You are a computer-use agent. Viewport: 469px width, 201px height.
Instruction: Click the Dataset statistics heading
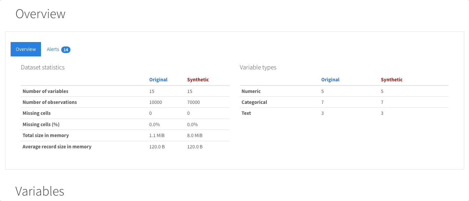coord(42,67)
